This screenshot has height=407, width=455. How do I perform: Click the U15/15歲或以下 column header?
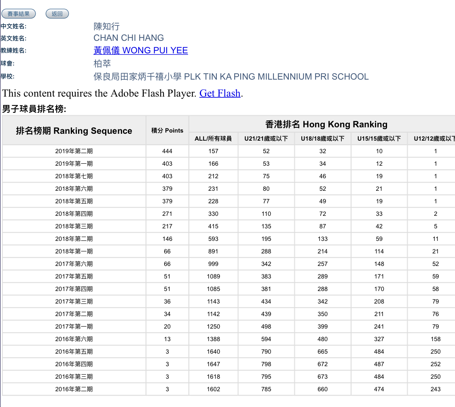tap(379, 139)
